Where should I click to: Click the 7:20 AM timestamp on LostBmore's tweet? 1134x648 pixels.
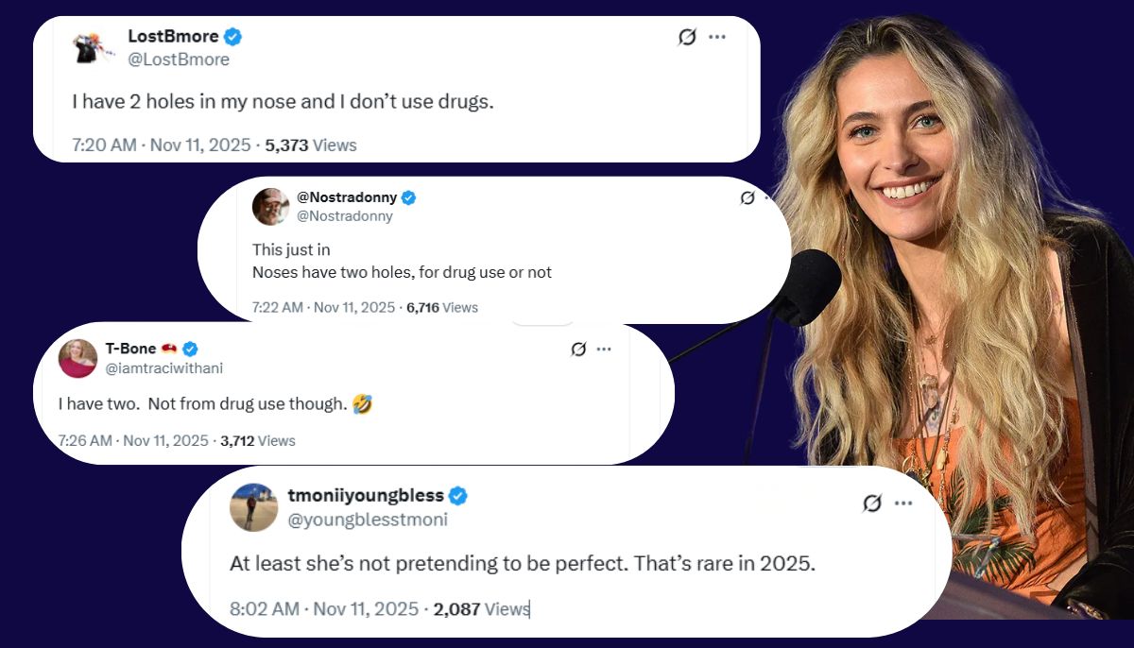[x=106, y=145]
